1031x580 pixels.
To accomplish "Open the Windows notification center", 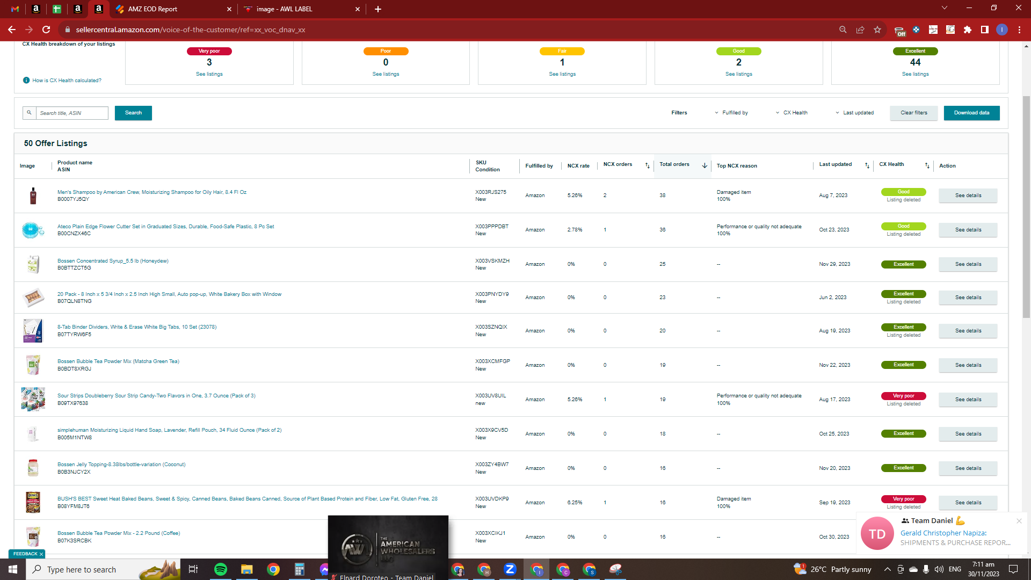I will [x=1013, y=569].
